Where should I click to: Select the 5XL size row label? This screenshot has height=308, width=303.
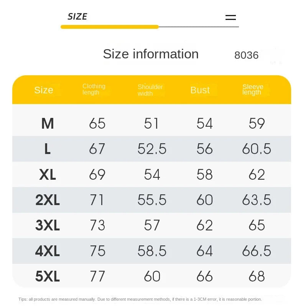(x=48, y=277)
